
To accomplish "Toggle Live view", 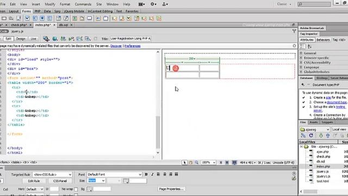I will 34,39.
